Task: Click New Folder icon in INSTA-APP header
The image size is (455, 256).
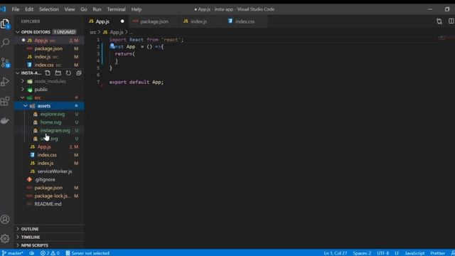Action: [58, 73]
